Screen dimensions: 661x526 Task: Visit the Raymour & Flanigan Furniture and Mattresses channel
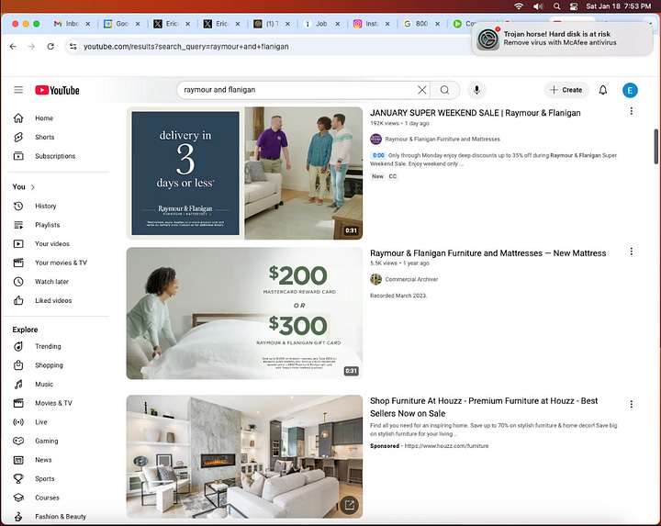(x=443, y=140)
